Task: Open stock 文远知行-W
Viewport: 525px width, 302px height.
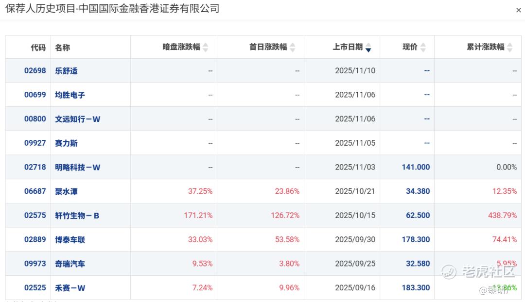Action: tap(77, 119)
